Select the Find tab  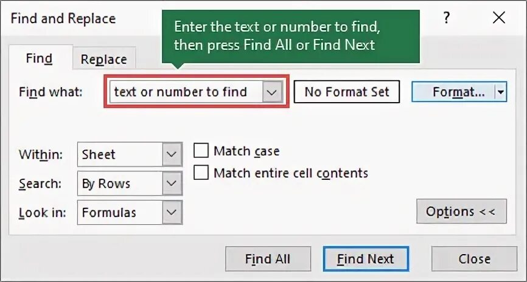pyautogui.click(x=39, y=59)
